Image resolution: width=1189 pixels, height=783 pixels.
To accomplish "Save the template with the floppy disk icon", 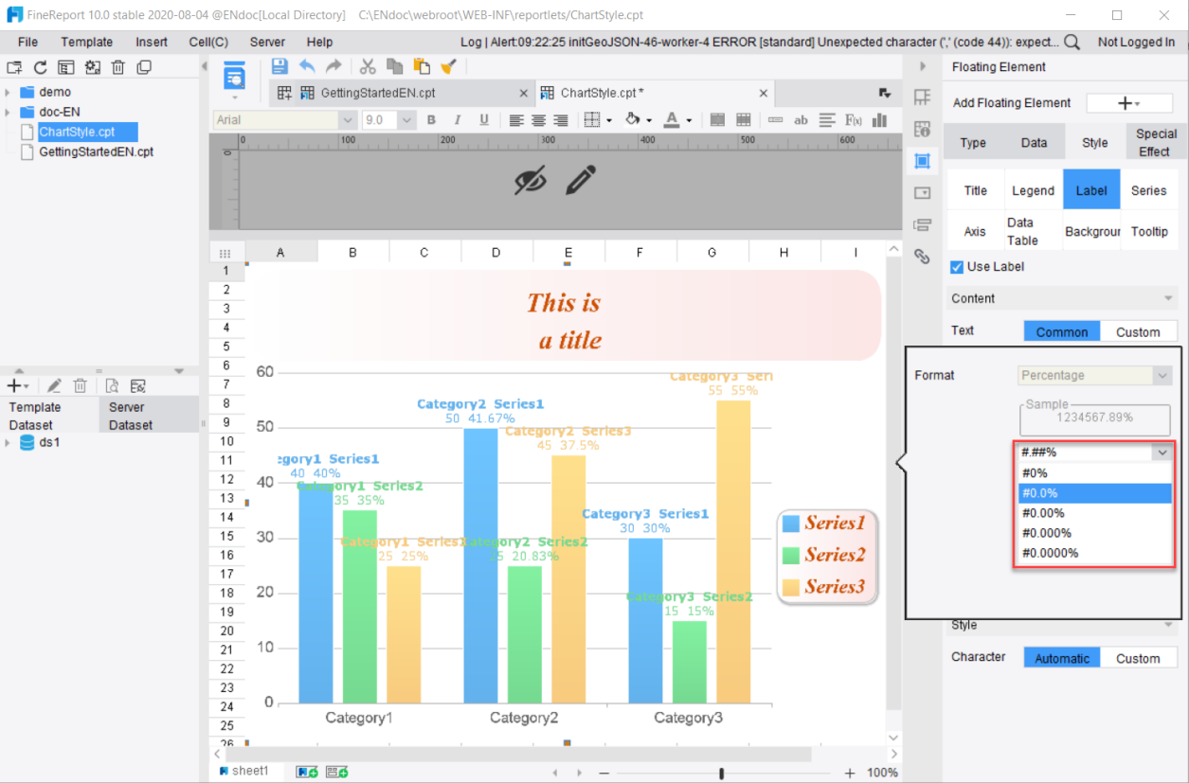I will point(279,66).
